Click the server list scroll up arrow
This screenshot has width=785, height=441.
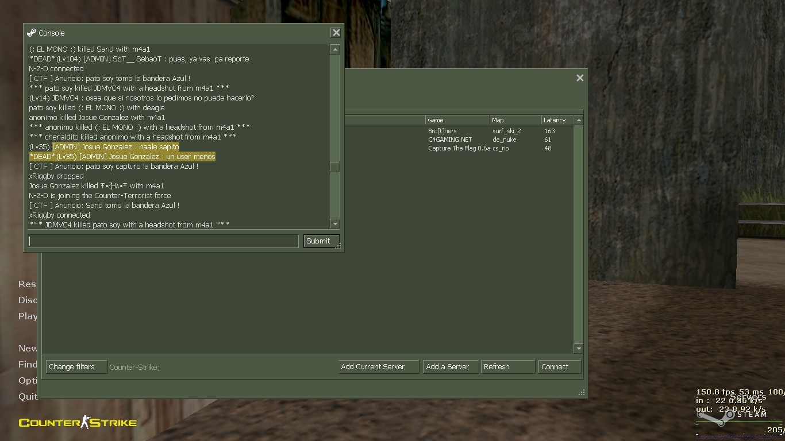pos(579,120)
